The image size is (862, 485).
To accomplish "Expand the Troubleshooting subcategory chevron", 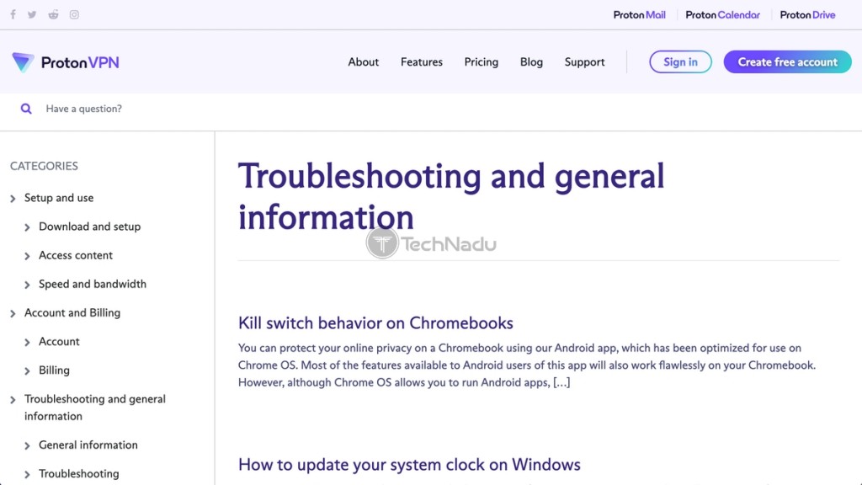I will pyautogui.click(x=27, y=474).
